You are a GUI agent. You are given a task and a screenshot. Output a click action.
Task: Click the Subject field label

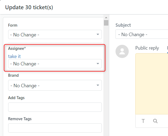123,25
